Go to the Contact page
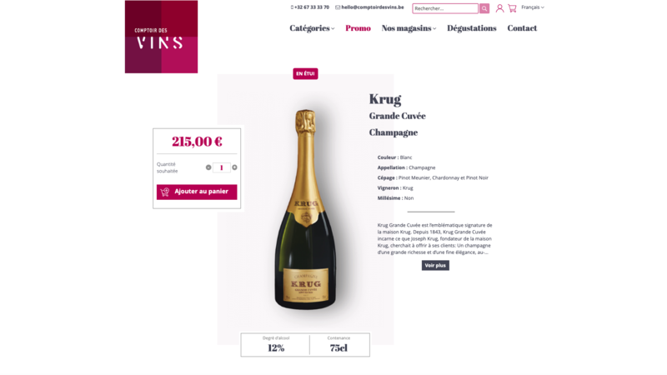Viewport: 667px width, 375px height. (522, 28)
